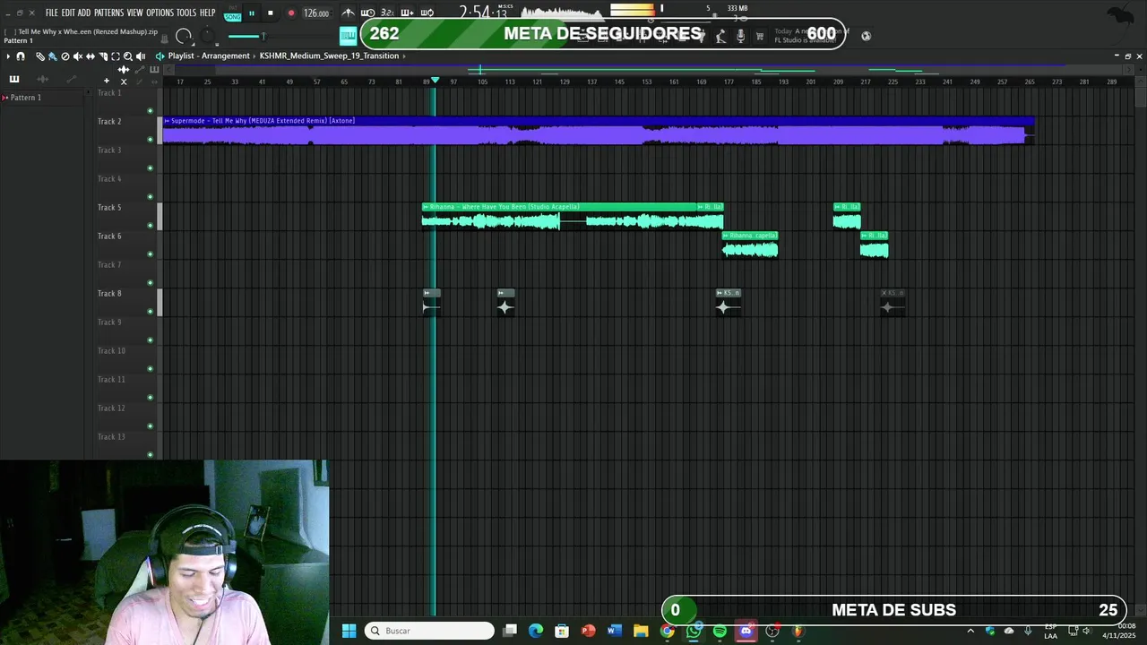Click the red record button
1147x645 pixels.
click(290, 13)
